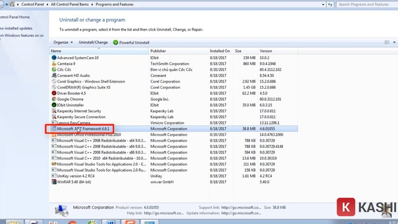Image resolution: width=398 pixels, height=224 pixels.
Task: Click the Advanced SystemCare 10 icon
Action: [x=54, y=57]
